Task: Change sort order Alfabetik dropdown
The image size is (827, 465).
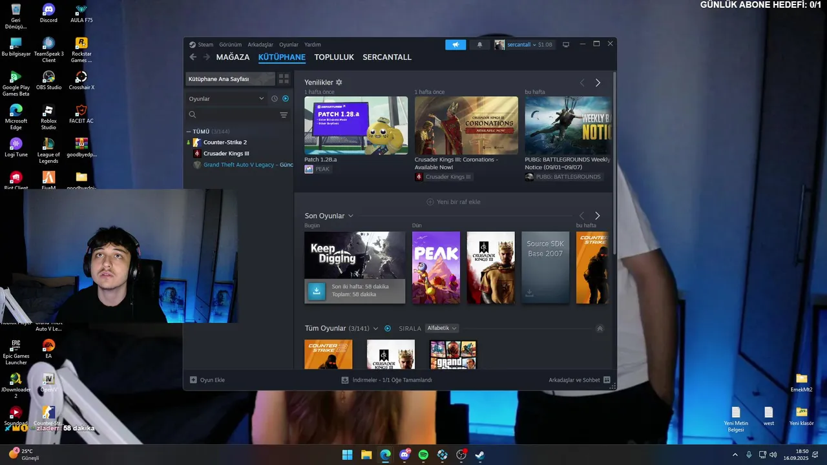Action: (x=442, y=328)
